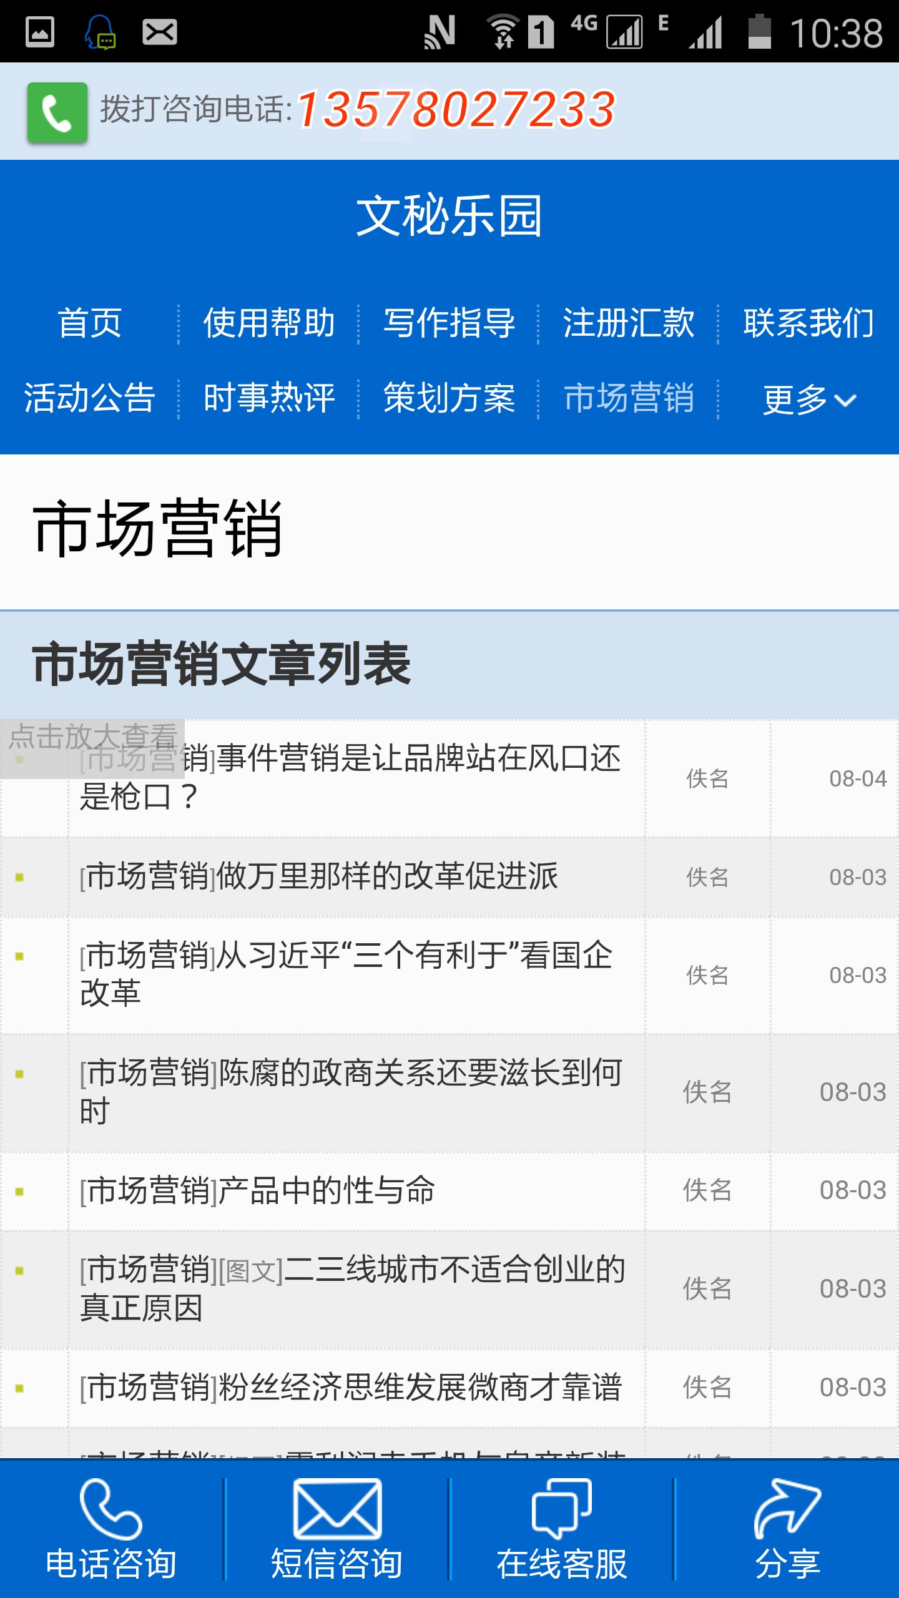Select the highlighted 市场营销 nav item
This screenshot has width=899, height=1598.
point(629,398)
